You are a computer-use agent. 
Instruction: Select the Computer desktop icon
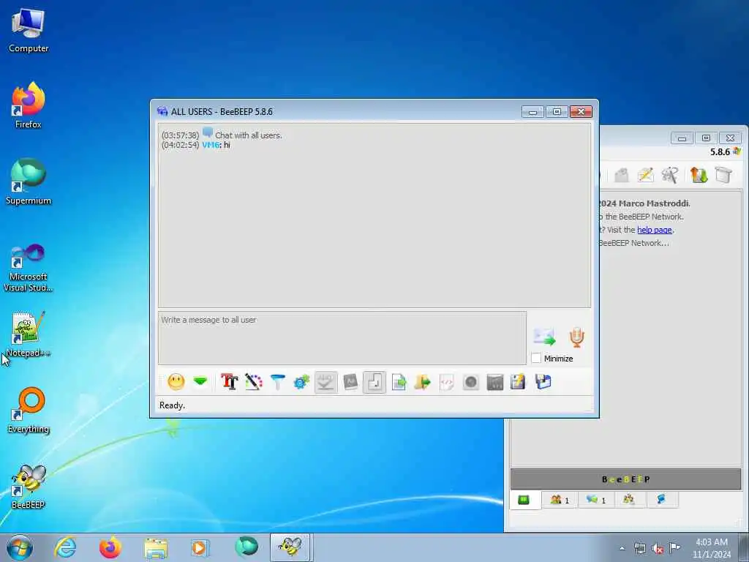(x=29, y=30)
